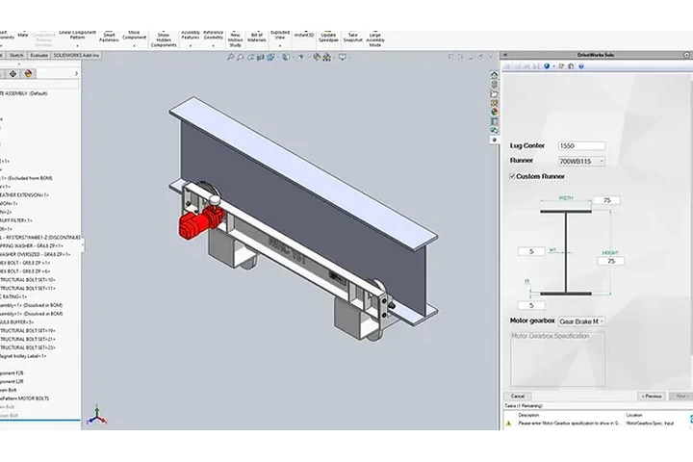Select the WASHER OVERSIZED - GR4.6 ZP<1> tree item
693x462 pixels.
click(35, 254)
